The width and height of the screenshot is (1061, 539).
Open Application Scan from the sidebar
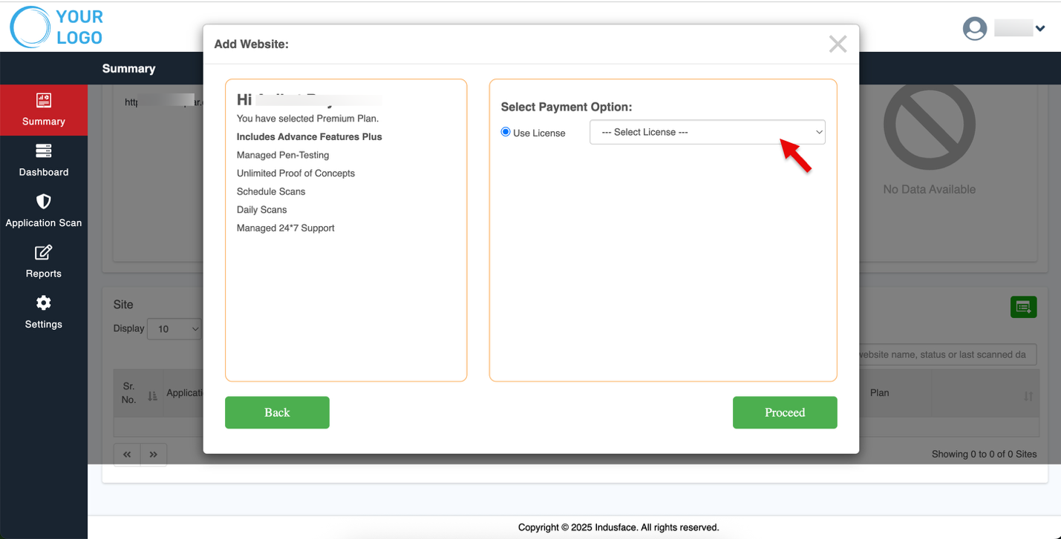click(43, 213)
